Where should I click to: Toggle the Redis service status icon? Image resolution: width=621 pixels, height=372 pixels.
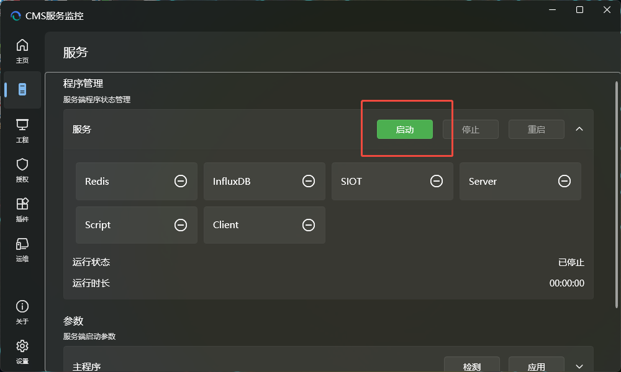point(181,181)
